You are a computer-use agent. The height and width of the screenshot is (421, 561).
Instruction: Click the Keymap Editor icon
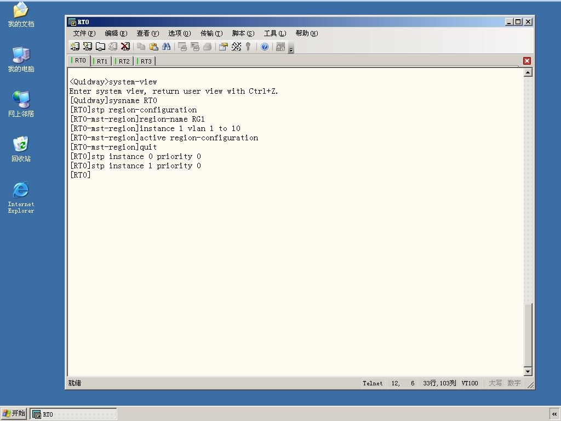pyautogui.click(x=236, y=47)
